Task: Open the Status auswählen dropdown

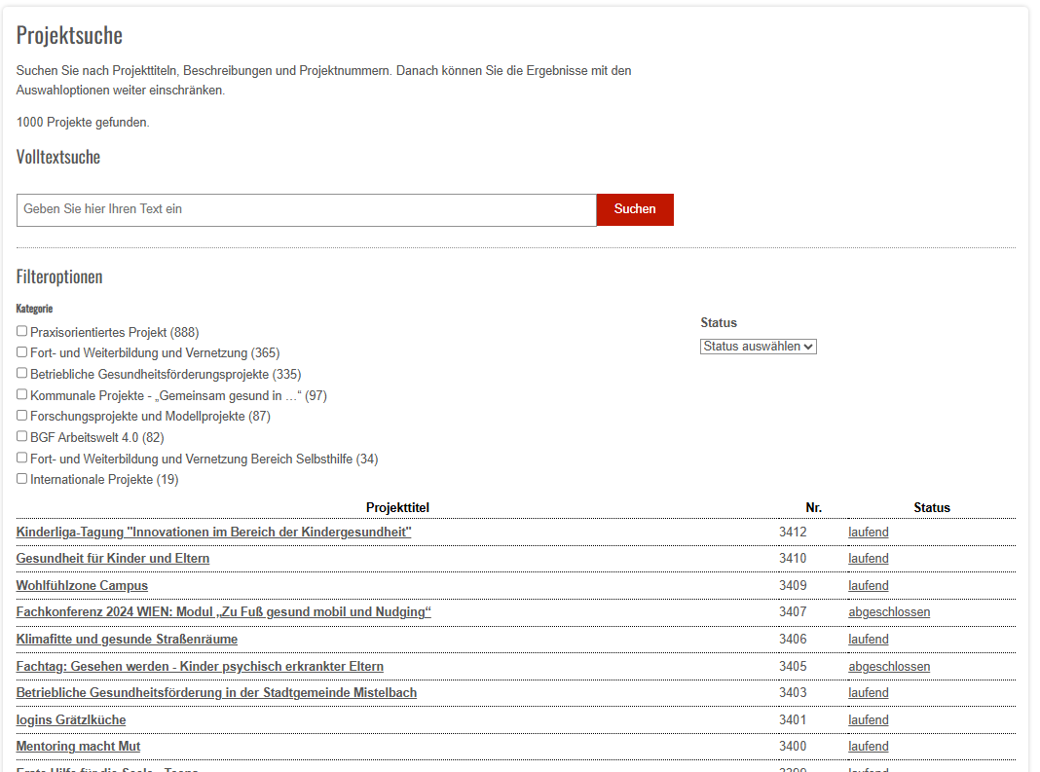Action: 758,347
